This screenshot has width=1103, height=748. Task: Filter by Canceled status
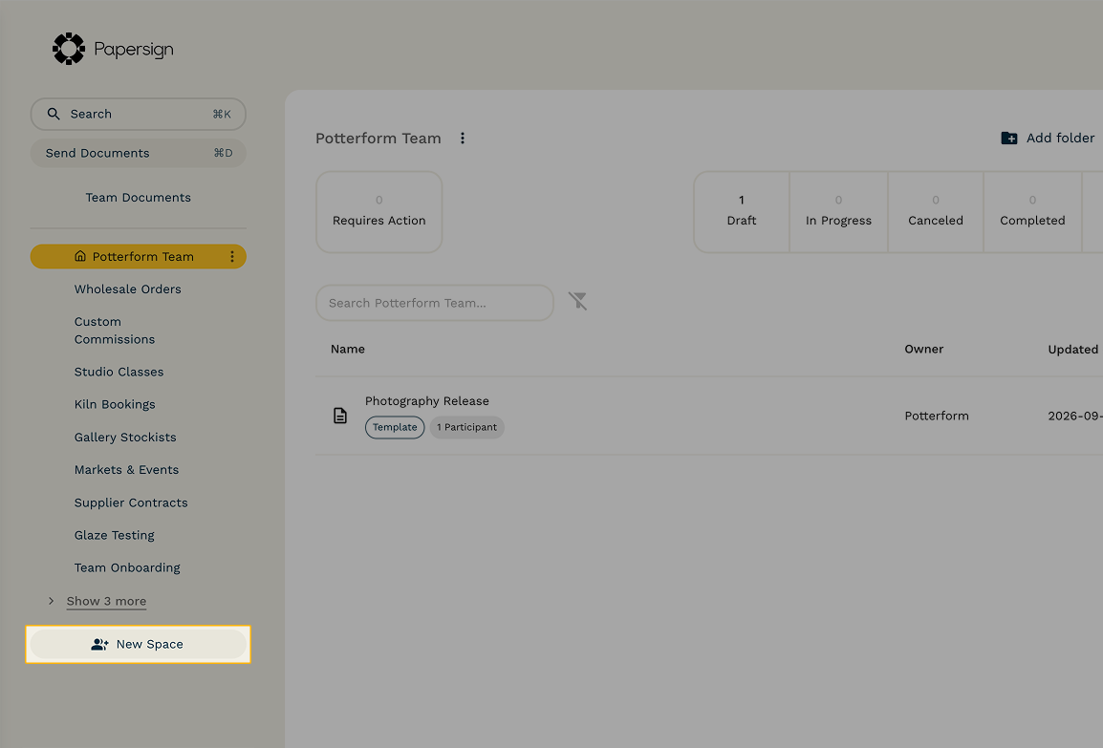tap(936, 212)
